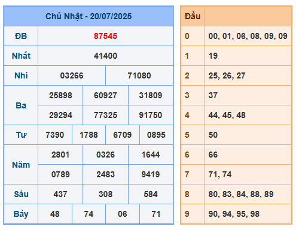Image resolution: width=296 pixels, height=230 pixels.
Task: Click the Ba number 31809
Action: click(151, 95)
